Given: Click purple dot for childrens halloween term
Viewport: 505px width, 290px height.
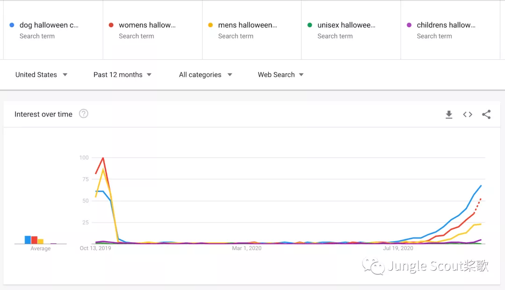Looking at the screenshot, I should click(409, 25).
